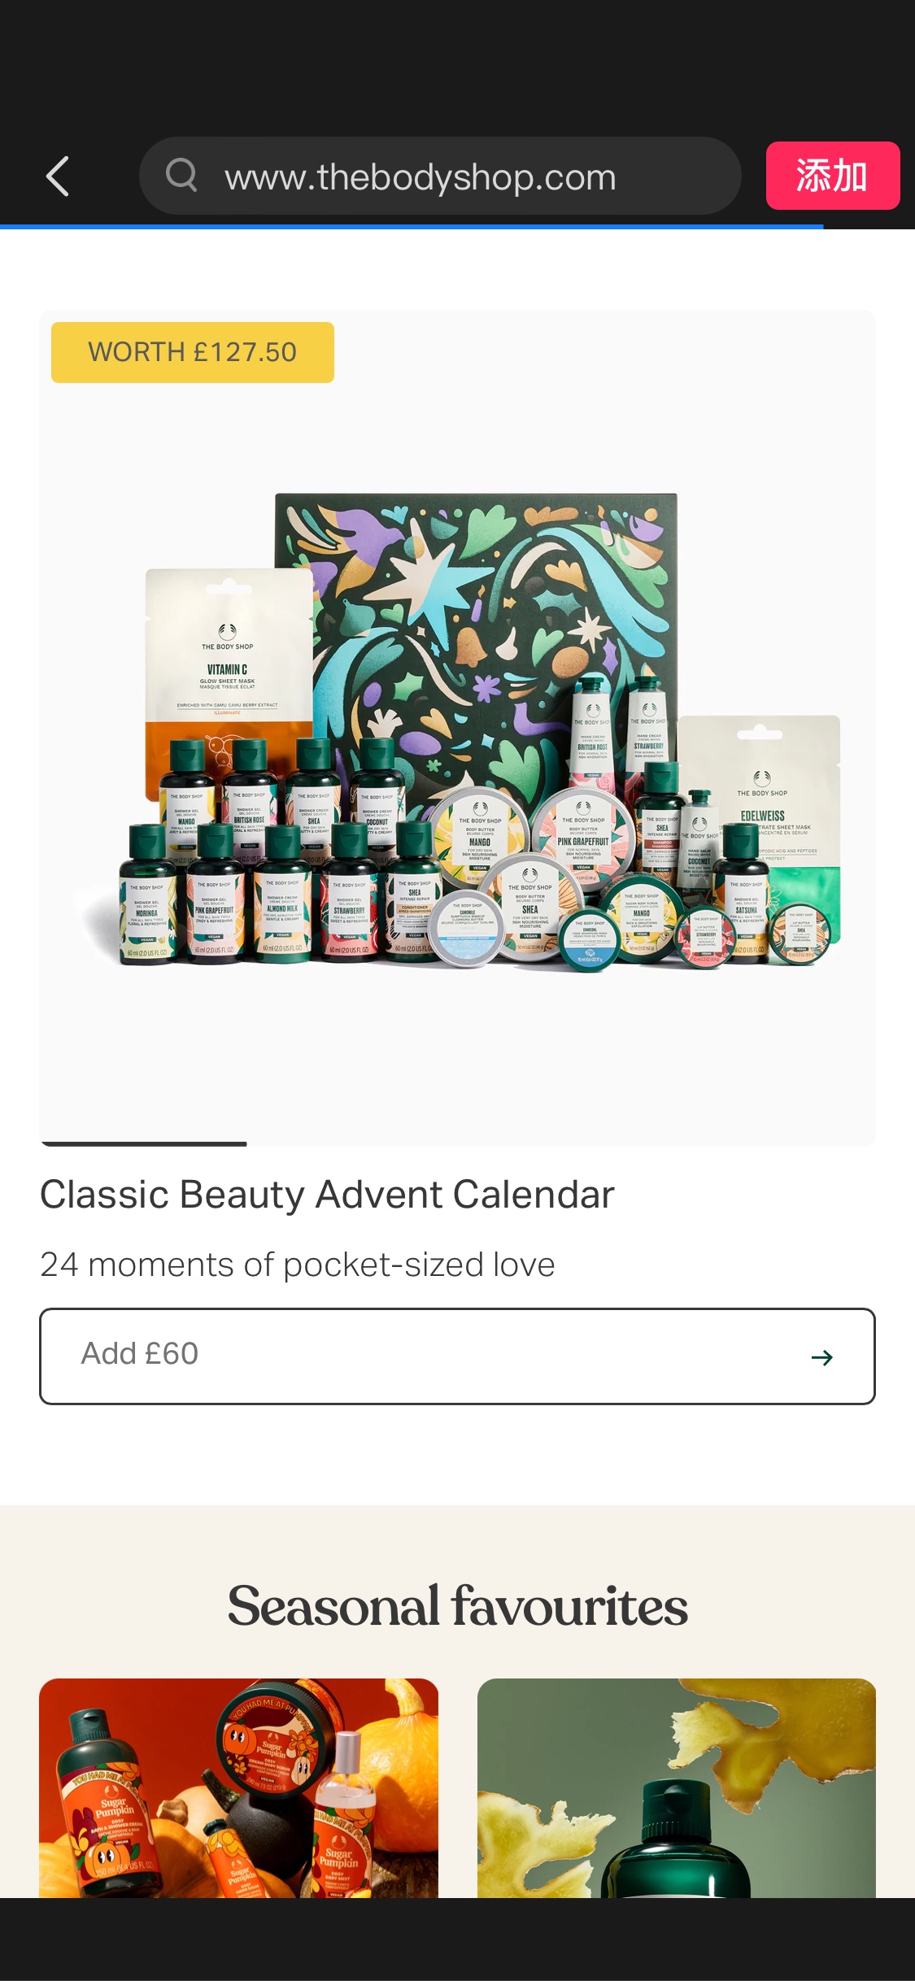Click the Seasonal favourites heading
This screenshot has height=1981, width=915.
point(457,1606)
